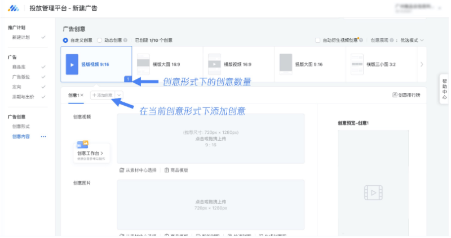
Task: Go to 商品库 in the sidebar
Action: coord(19,67)
